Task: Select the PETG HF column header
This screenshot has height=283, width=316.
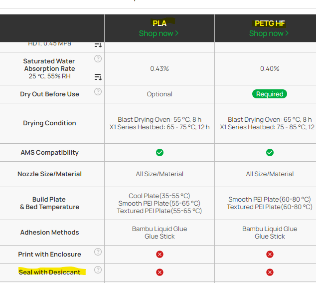Action: click(270, 23)
